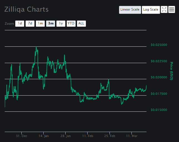Click the $0.017500 axis label
This screenshot has height=142, width=179.
(x=159, y=94)
